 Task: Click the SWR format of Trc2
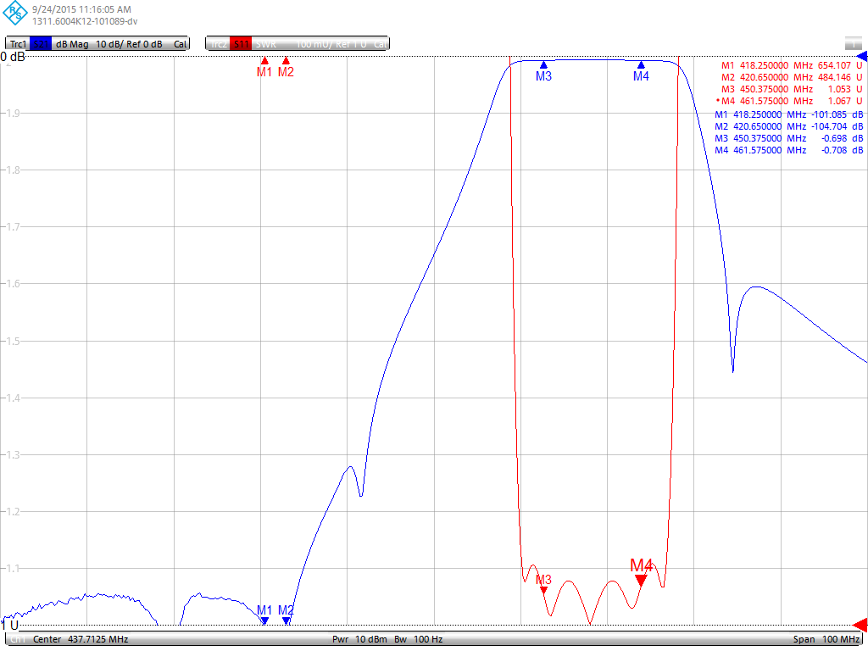(x=266, y=44)
